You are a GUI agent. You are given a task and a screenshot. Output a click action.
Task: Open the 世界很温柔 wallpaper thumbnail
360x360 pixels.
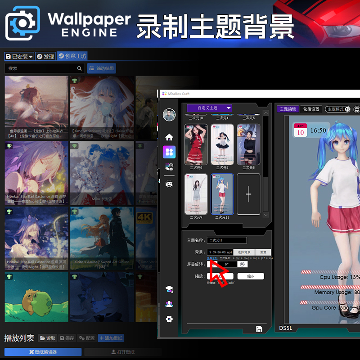(36, 108)
